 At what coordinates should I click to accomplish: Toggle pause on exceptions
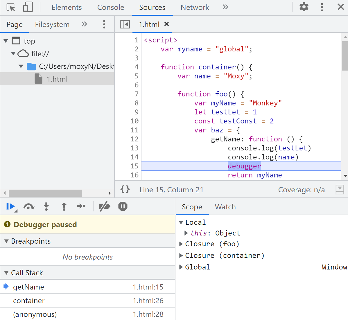click(123, 206)
